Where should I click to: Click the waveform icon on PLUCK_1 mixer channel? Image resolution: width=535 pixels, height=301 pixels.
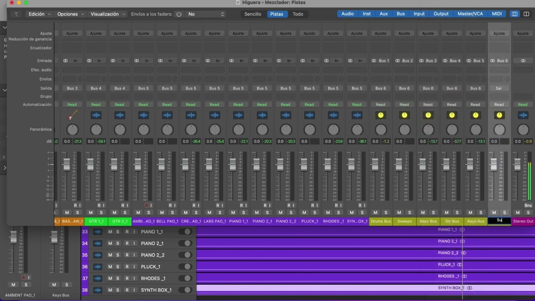309,115
